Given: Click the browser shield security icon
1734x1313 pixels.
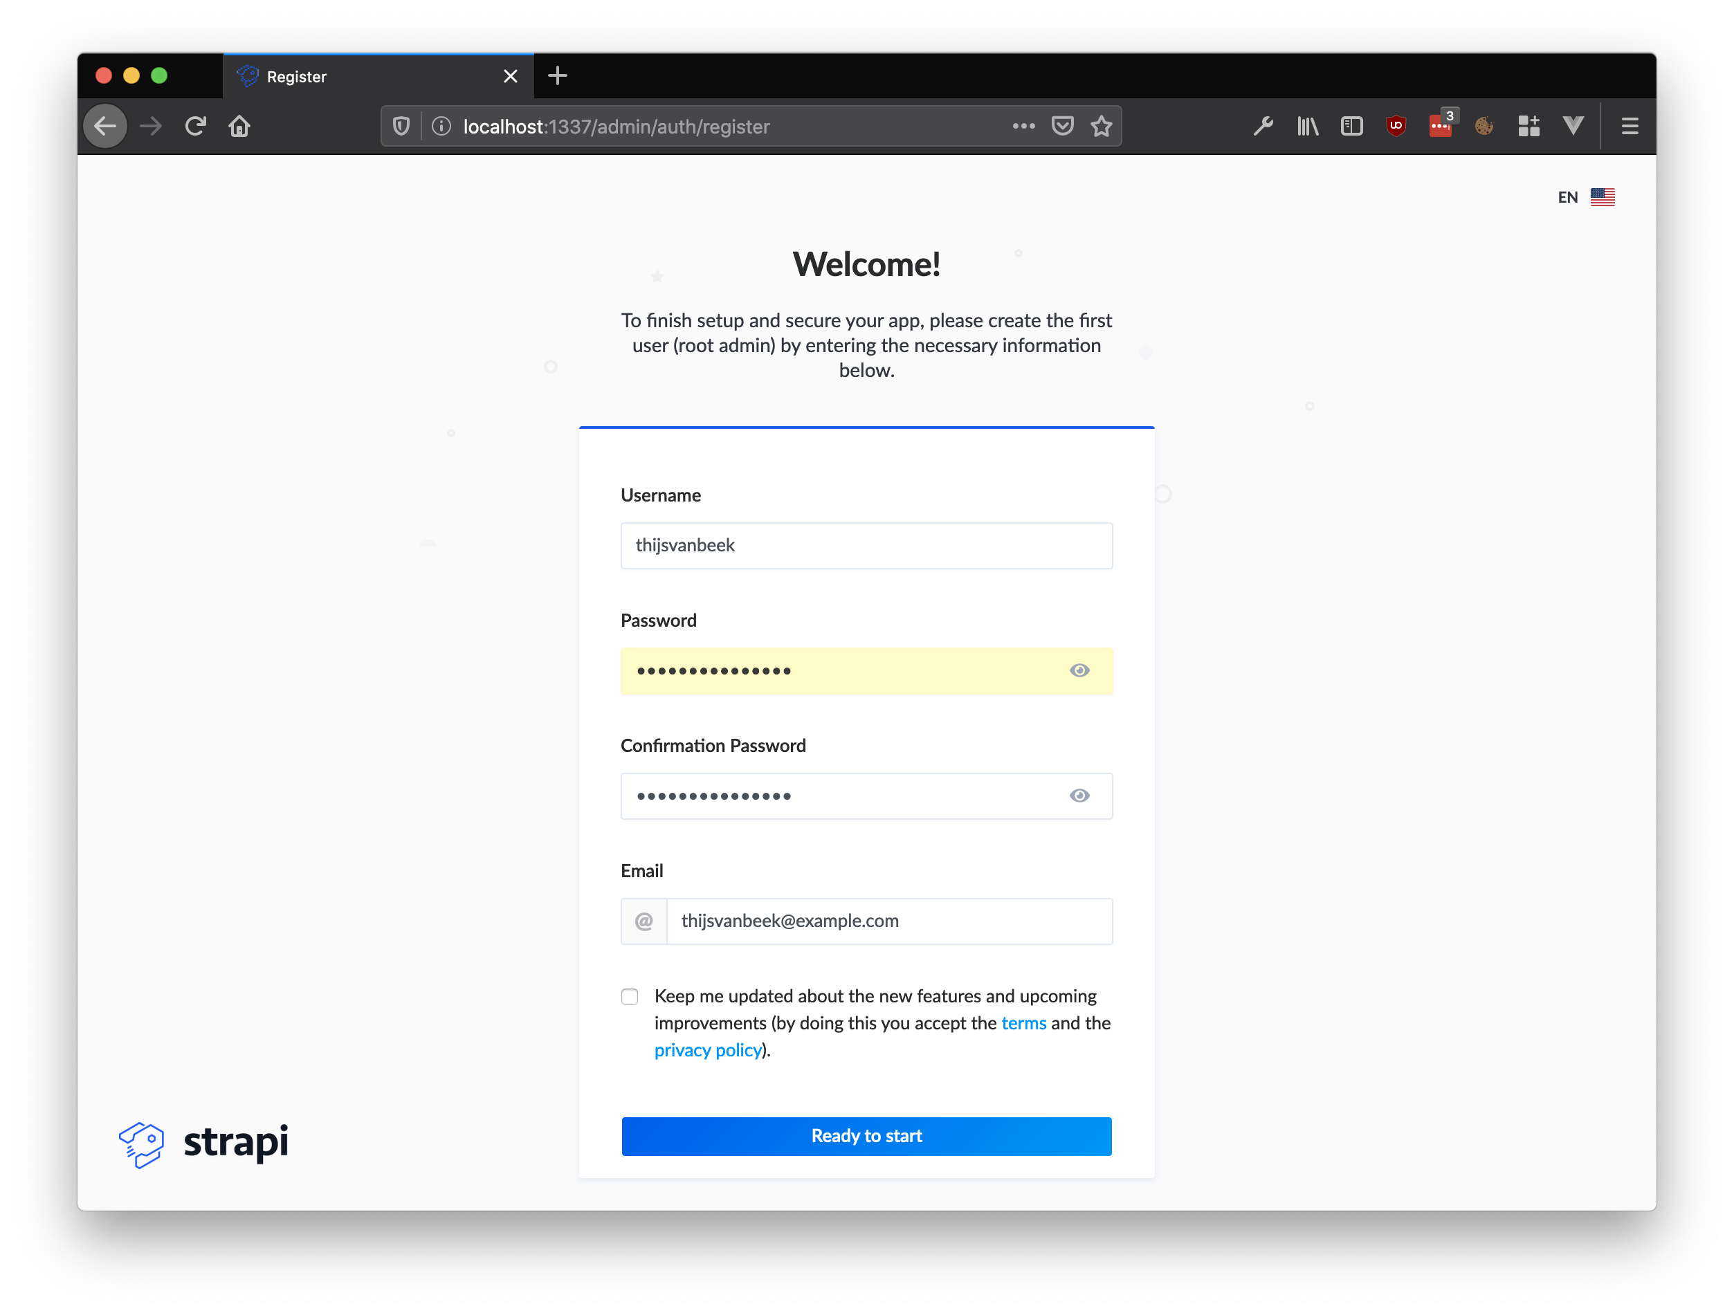Looking at the screenshot, I should point(401,125).
